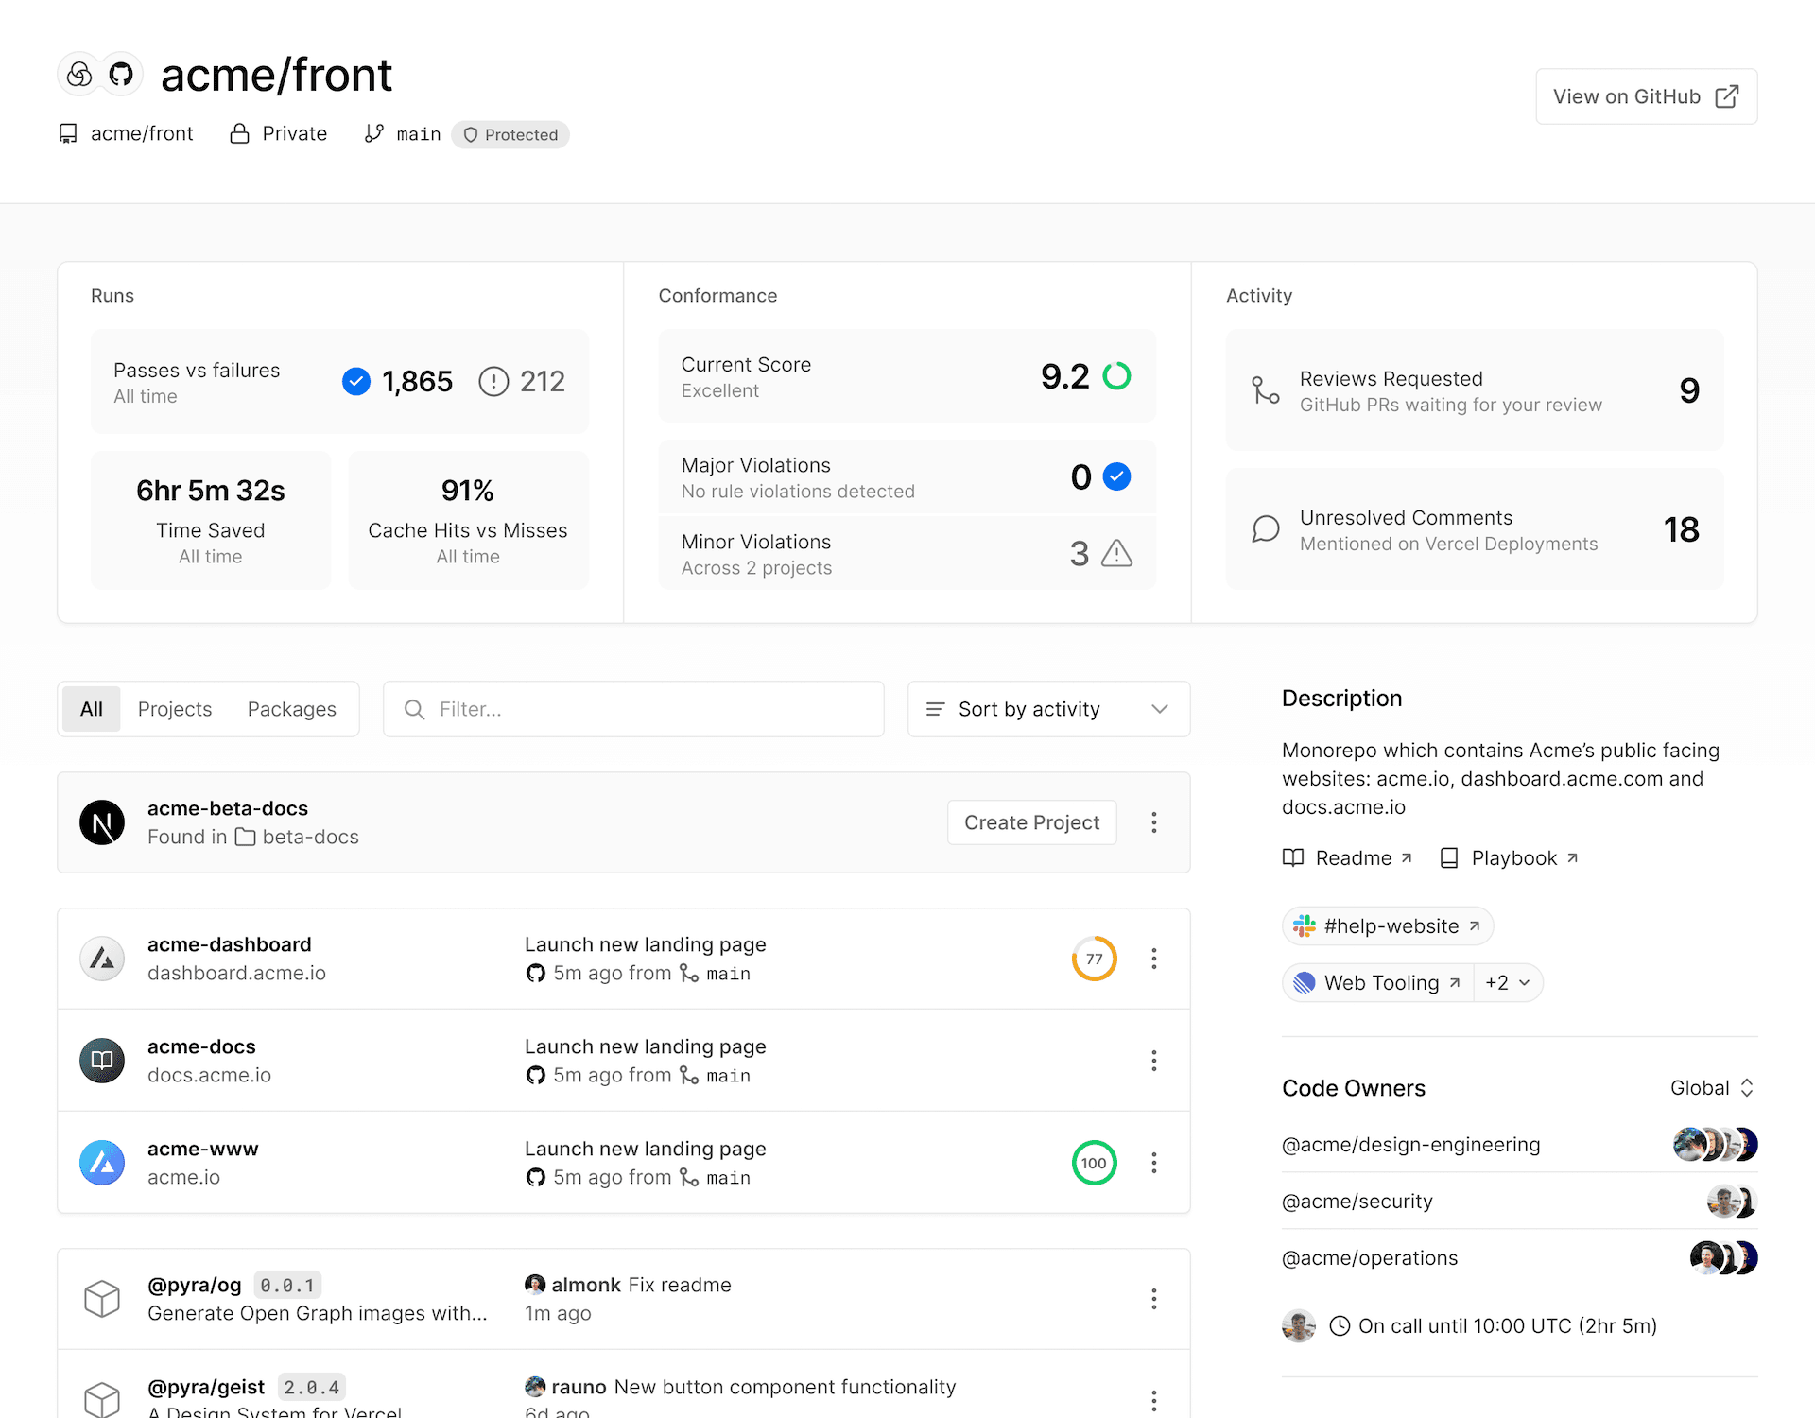Click the Vercel triangle icon for acme-www
Screen dimensions: 1815x1418
click(102, 1162)
